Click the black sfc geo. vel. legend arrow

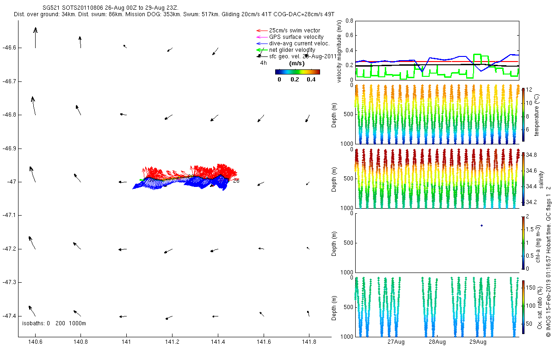pyautogui.click(x=262, y=56)
